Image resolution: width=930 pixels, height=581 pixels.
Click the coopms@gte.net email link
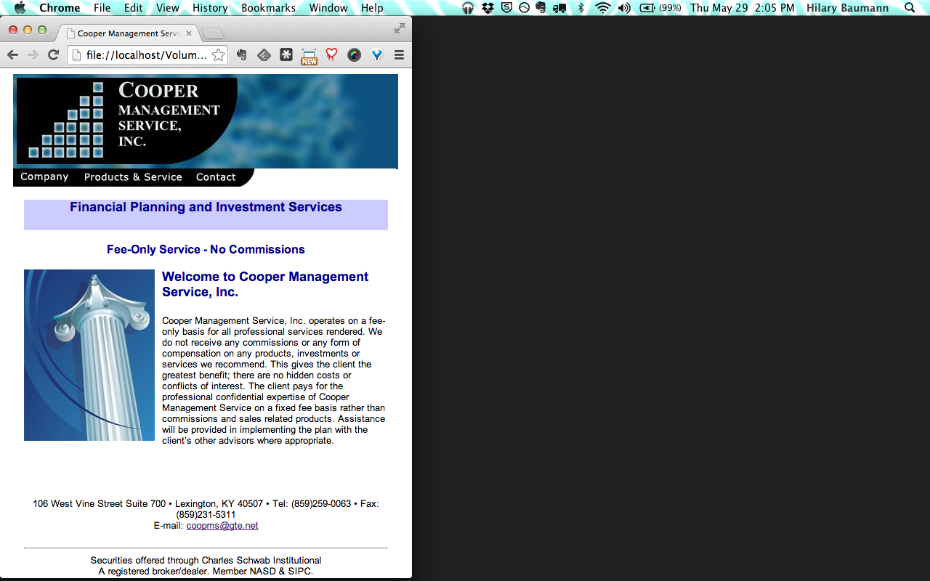[222, 526]
